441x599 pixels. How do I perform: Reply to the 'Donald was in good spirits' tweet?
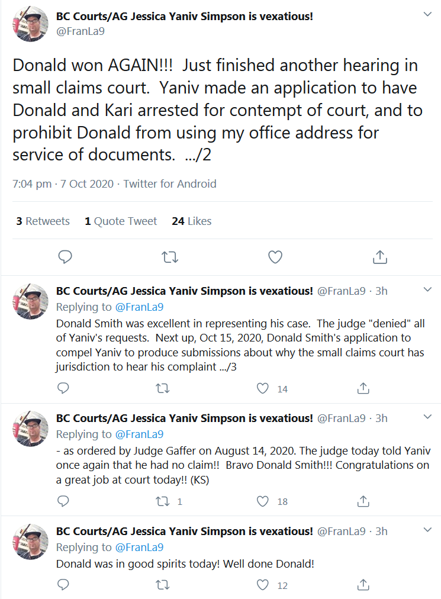click(x=63, y=584)
